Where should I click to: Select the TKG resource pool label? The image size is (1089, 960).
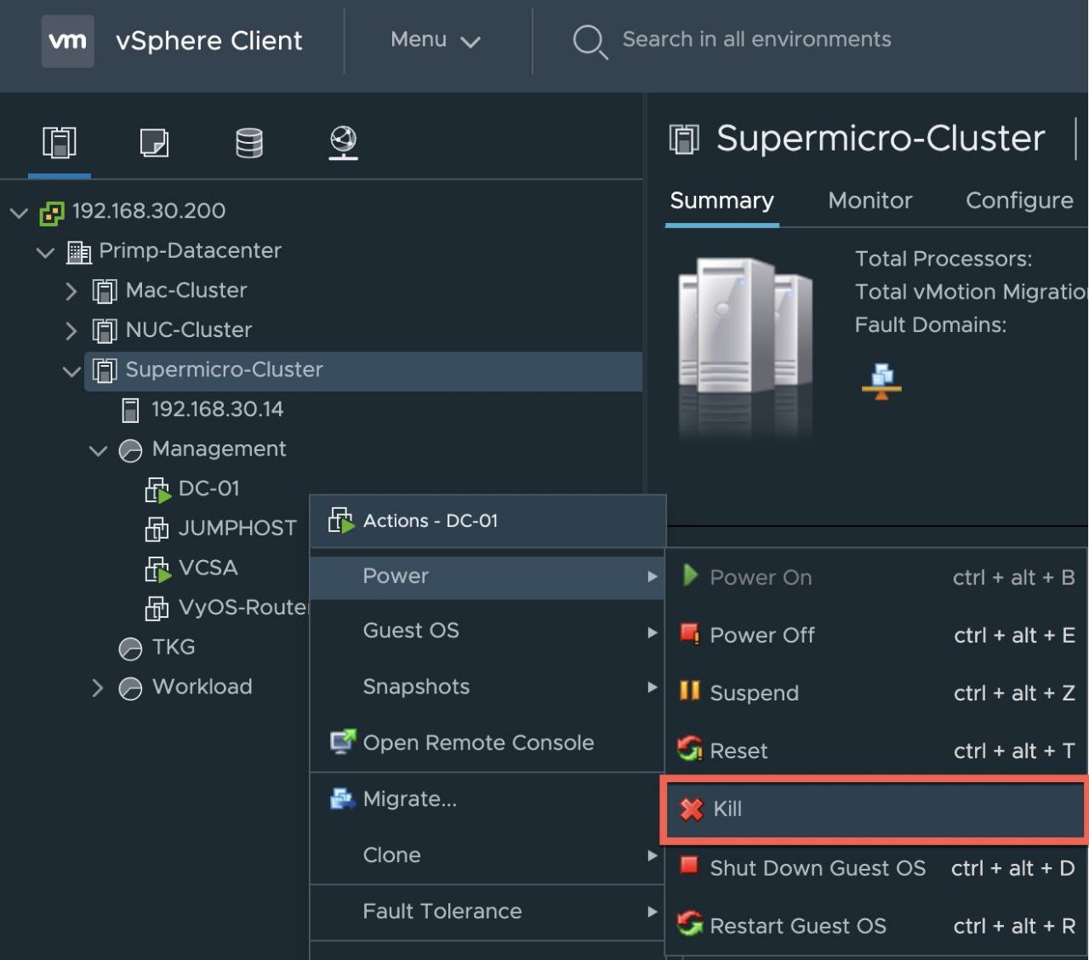(x=174, y=647)
